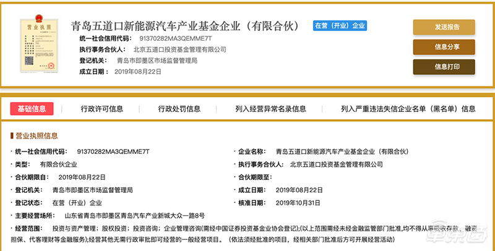Click company title 青岛五道口新能源汽车产业基金企业（有限合伙）
The height and width of the screenshot is (251, 495).
185,26
